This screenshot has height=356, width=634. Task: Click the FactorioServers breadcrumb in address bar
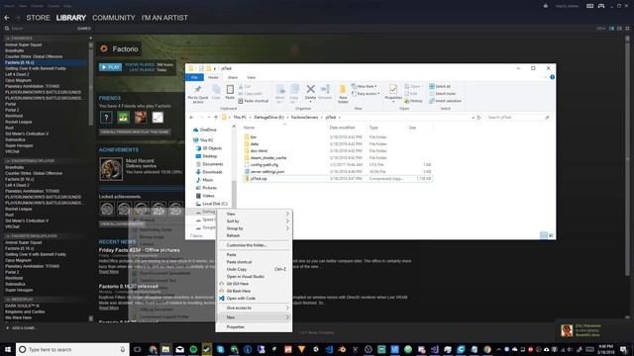click(304, 118)
